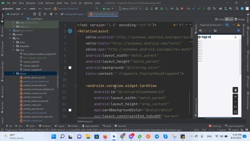The image size is (250, 141).
Task: Click the Select Opened File target icon
Action: [x=34, y=14]
